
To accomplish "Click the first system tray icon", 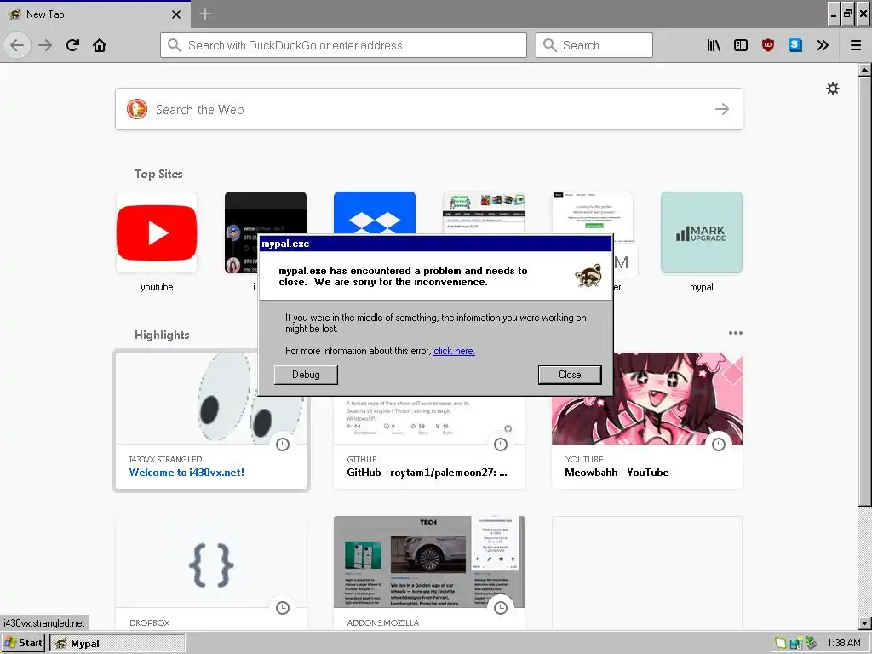I will [x=782, y=644].
